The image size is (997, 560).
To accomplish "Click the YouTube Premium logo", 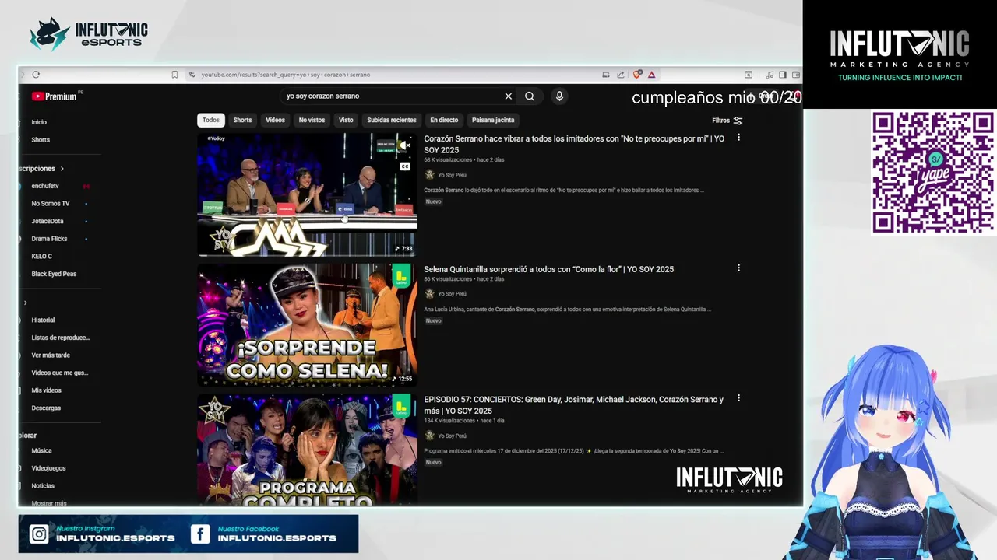I will pos(54,96).
